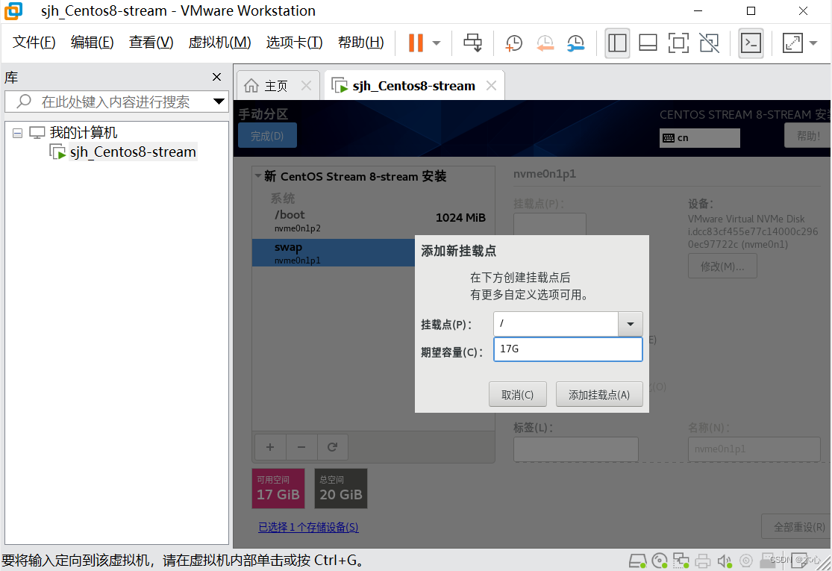Open the library search dropdown arrow
Screen dimensions: 832x571
pos(219,102)
